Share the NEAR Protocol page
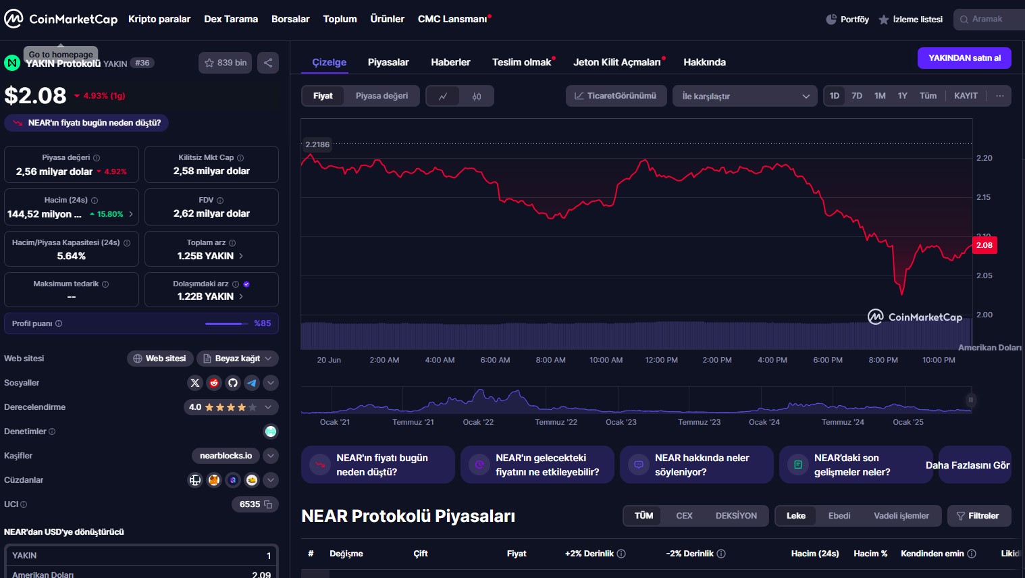The width and height of the screenshot is (1025, 578). (x=268, y=63)
